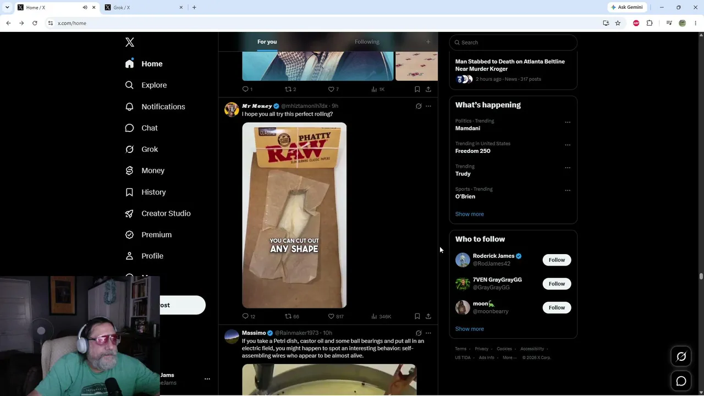Image resolution: width=704 pixels, height=396 pixels.
Task: Open the Terms link in the footer
Action: tap(461, 349)
